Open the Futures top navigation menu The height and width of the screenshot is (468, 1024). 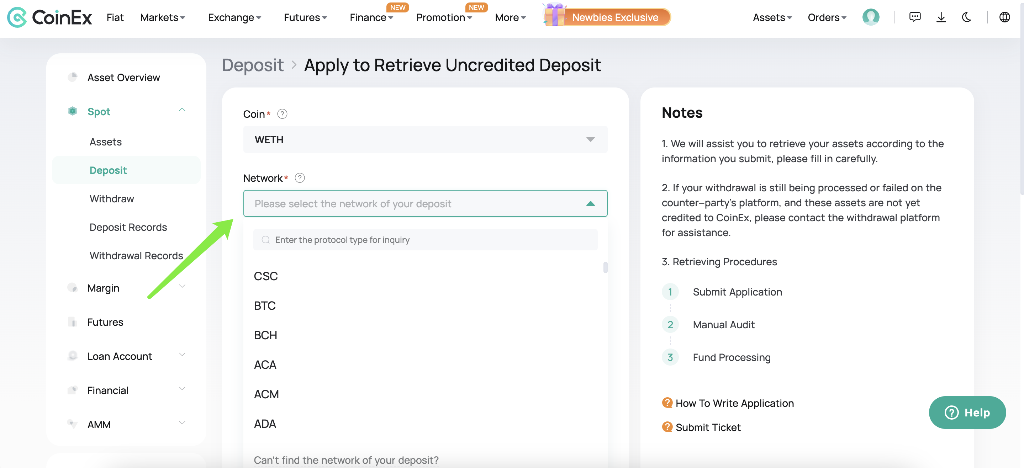(x=305, y=17)
